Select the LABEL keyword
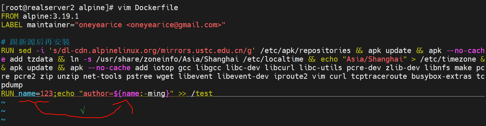The width and height of the screenshot is (486, 126). pos(12,25)
